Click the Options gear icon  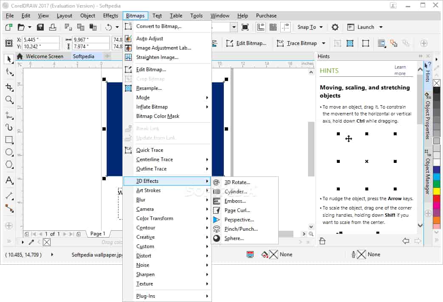point(335,27)
